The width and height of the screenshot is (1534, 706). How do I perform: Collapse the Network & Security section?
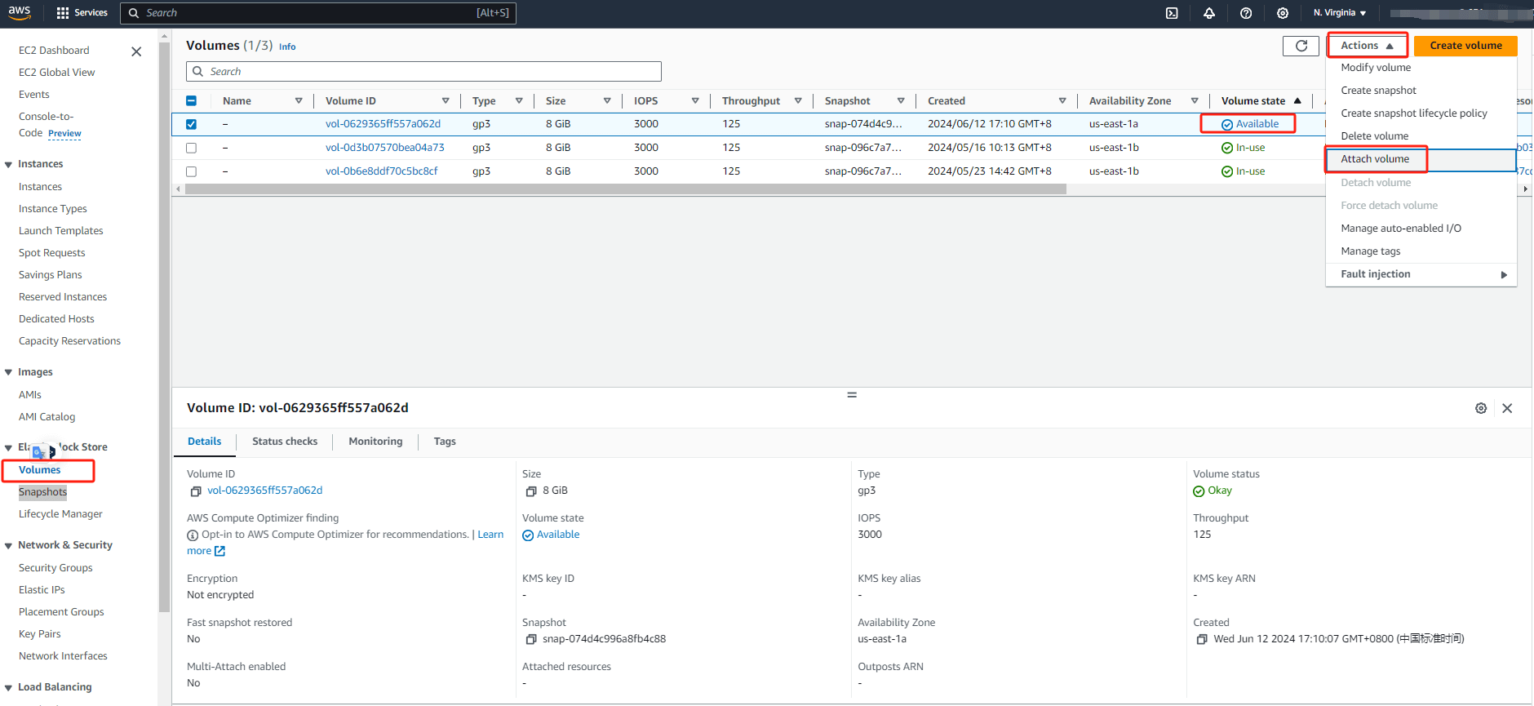(8, 545)
